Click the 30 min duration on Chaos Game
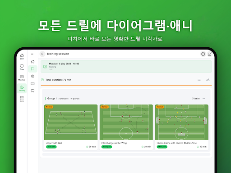The height and width of the screenshot is (173, 231). 203,147
